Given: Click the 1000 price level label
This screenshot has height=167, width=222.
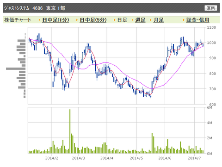Looking at the screenshot, I should click(211, 43).
